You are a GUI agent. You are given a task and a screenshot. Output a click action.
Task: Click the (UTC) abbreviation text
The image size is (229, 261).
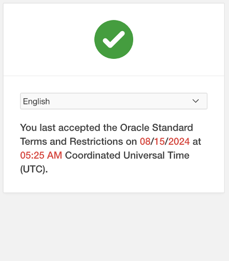tap(34, 169)
